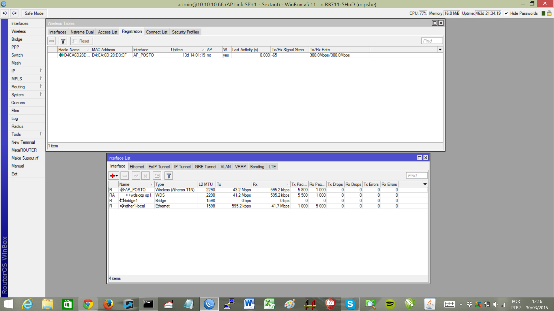The height and width of the screenshot is (311, 554).
Task: Open column dropdown in Interface List header
Action: click(x=425, y=184)
